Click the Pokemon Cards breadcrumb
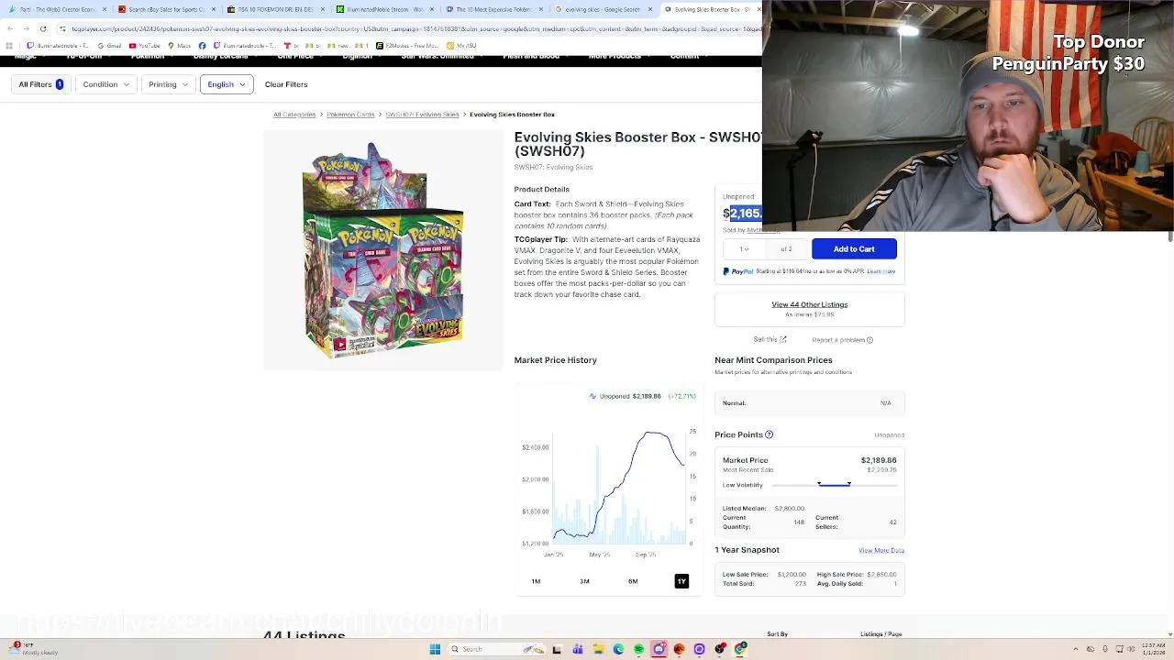This screenshot has width=1174, height=660. pos(350,115)
